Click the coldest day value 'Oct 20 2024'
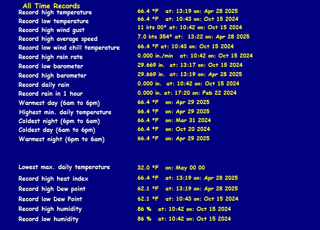The image size is (320, 230). point(174,129)
